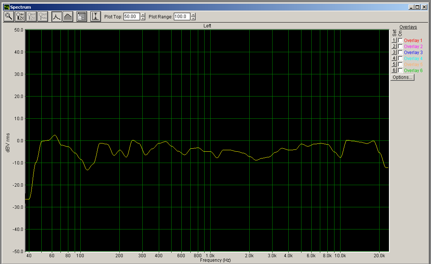This screenshot has width=431, height=264.
Task: Open the spectrum display settings dialog
Action: 81,17
